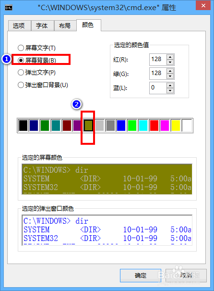This screenshot has height=291, width=214.
Task: Pick the bright blue color swatch
Action: point(121,126)
